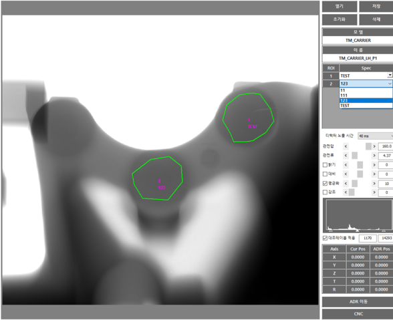Screen dimensions: 393x320
Task: Click the histogram middle triangle marker
Action: [x=358, y=230]
